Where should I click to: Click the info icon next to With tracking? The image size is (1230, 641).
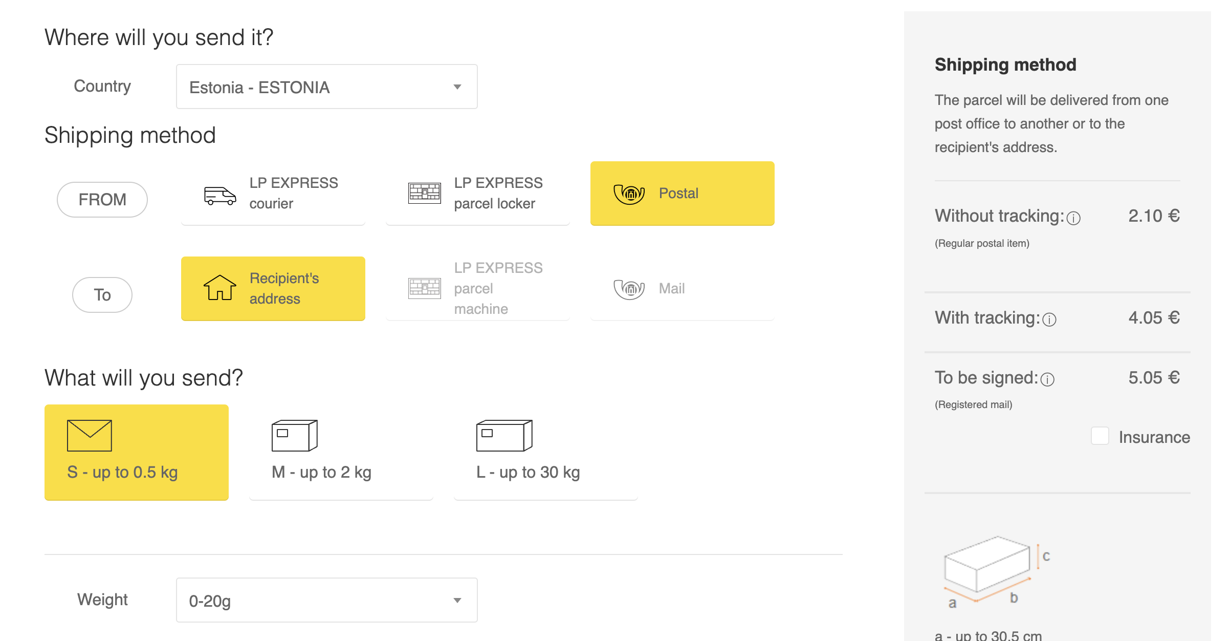click(1049, 319)
